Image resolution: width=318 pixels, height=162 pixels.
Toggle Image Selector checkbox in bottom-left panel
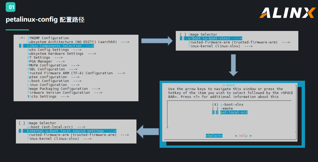22,123
